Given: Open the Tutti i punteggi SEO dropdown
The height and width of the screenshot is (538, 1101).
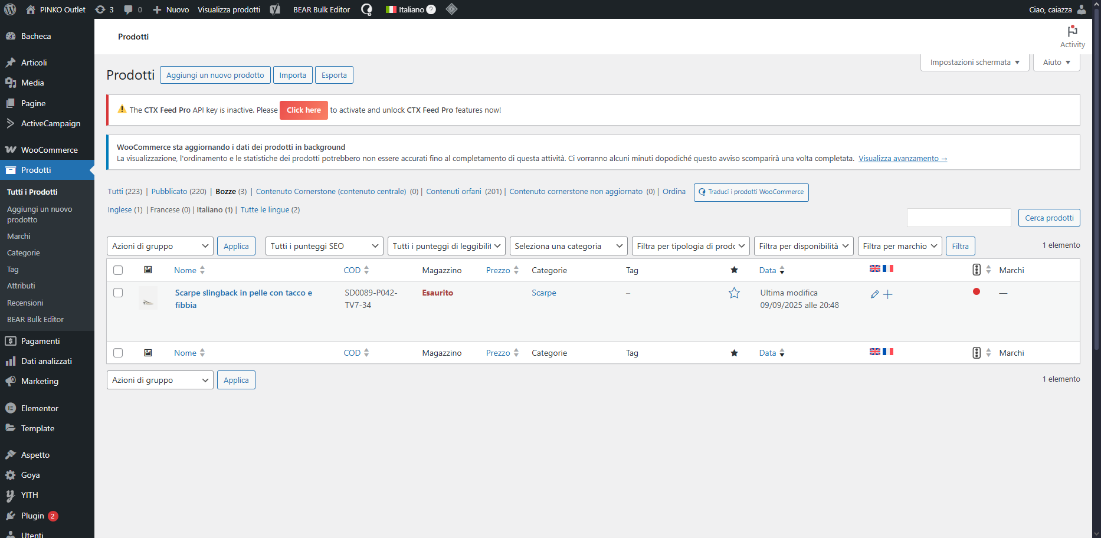Looking at the screenshot, I should 325,246.
